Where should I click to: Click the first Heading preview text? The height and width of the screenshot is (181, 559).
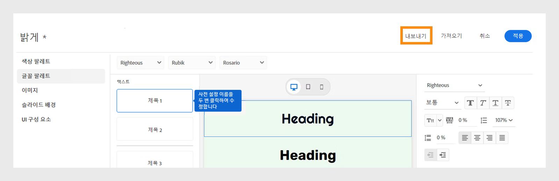coord(308,119)
